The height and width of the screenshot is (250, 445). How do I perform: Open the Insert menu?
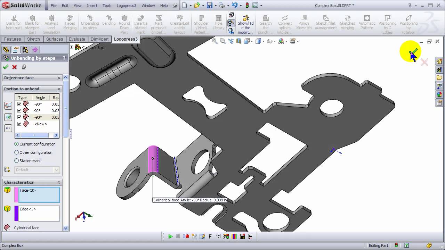coord(92,6)
